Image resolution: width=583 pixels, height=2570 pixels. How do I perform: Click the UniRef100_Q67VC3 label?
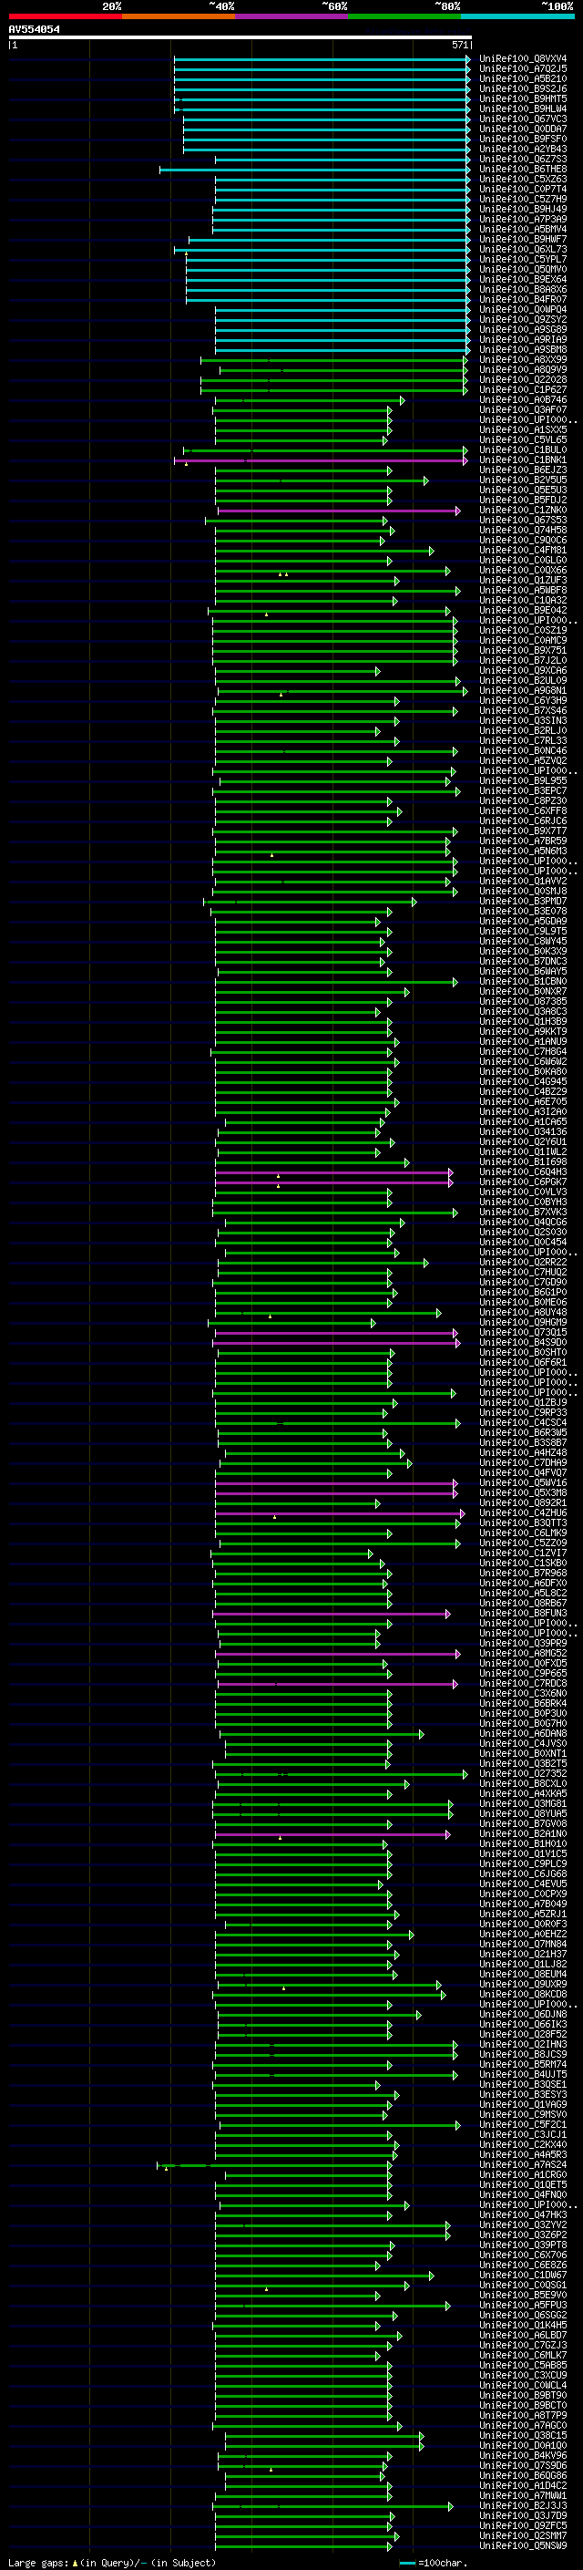tap(523, 119)
